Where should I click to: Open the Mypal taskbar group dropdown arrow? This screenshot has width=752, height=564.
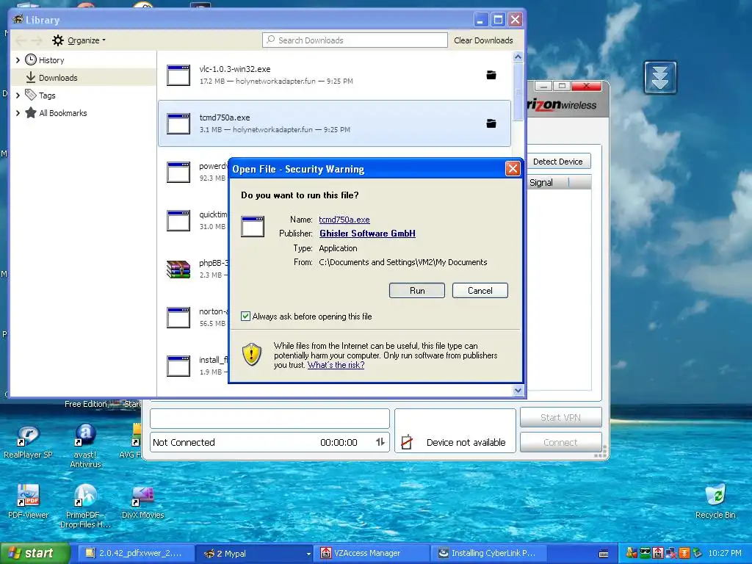pyautogui.click(x=308, y=554)
